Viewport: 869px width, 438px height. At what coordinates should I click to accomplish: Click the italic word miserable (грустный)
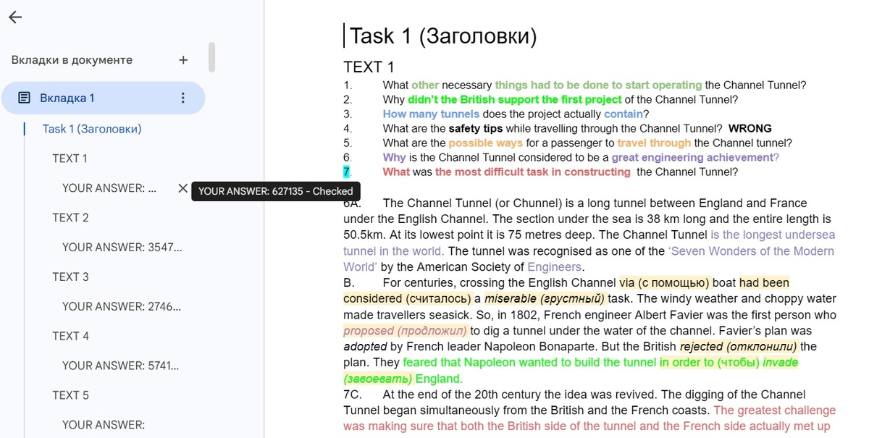click(545, 299)
